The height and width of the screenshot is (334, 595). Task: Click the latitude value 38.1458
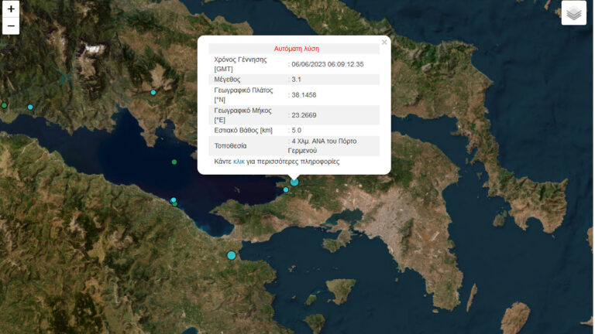[304, 95]
